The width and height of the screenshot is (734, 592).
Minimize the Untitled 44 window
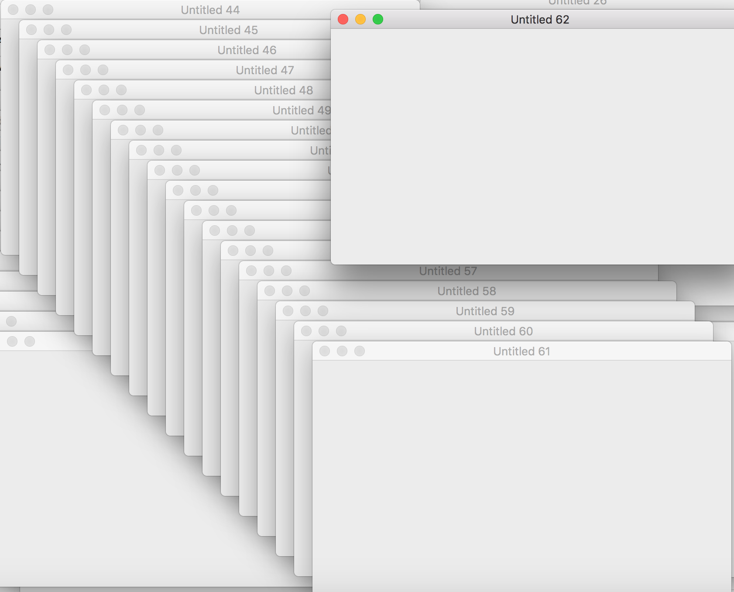point(31,10)
